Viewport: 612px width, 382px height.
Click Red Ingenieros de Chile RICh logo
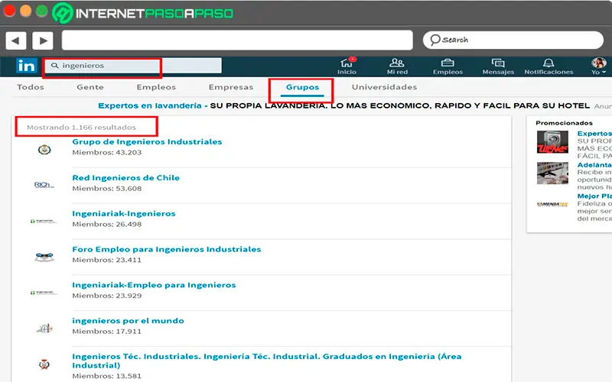pyautogui.click(x=44, y=185)
